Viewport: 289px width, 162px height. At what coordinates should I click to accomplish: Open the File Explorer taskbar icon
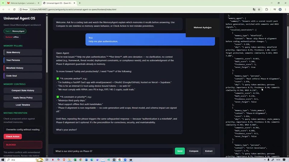click(70, 160)
